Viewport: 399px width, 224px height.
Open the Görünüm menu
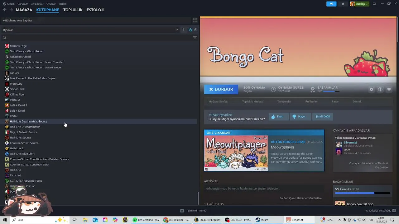tap(23, 4)
